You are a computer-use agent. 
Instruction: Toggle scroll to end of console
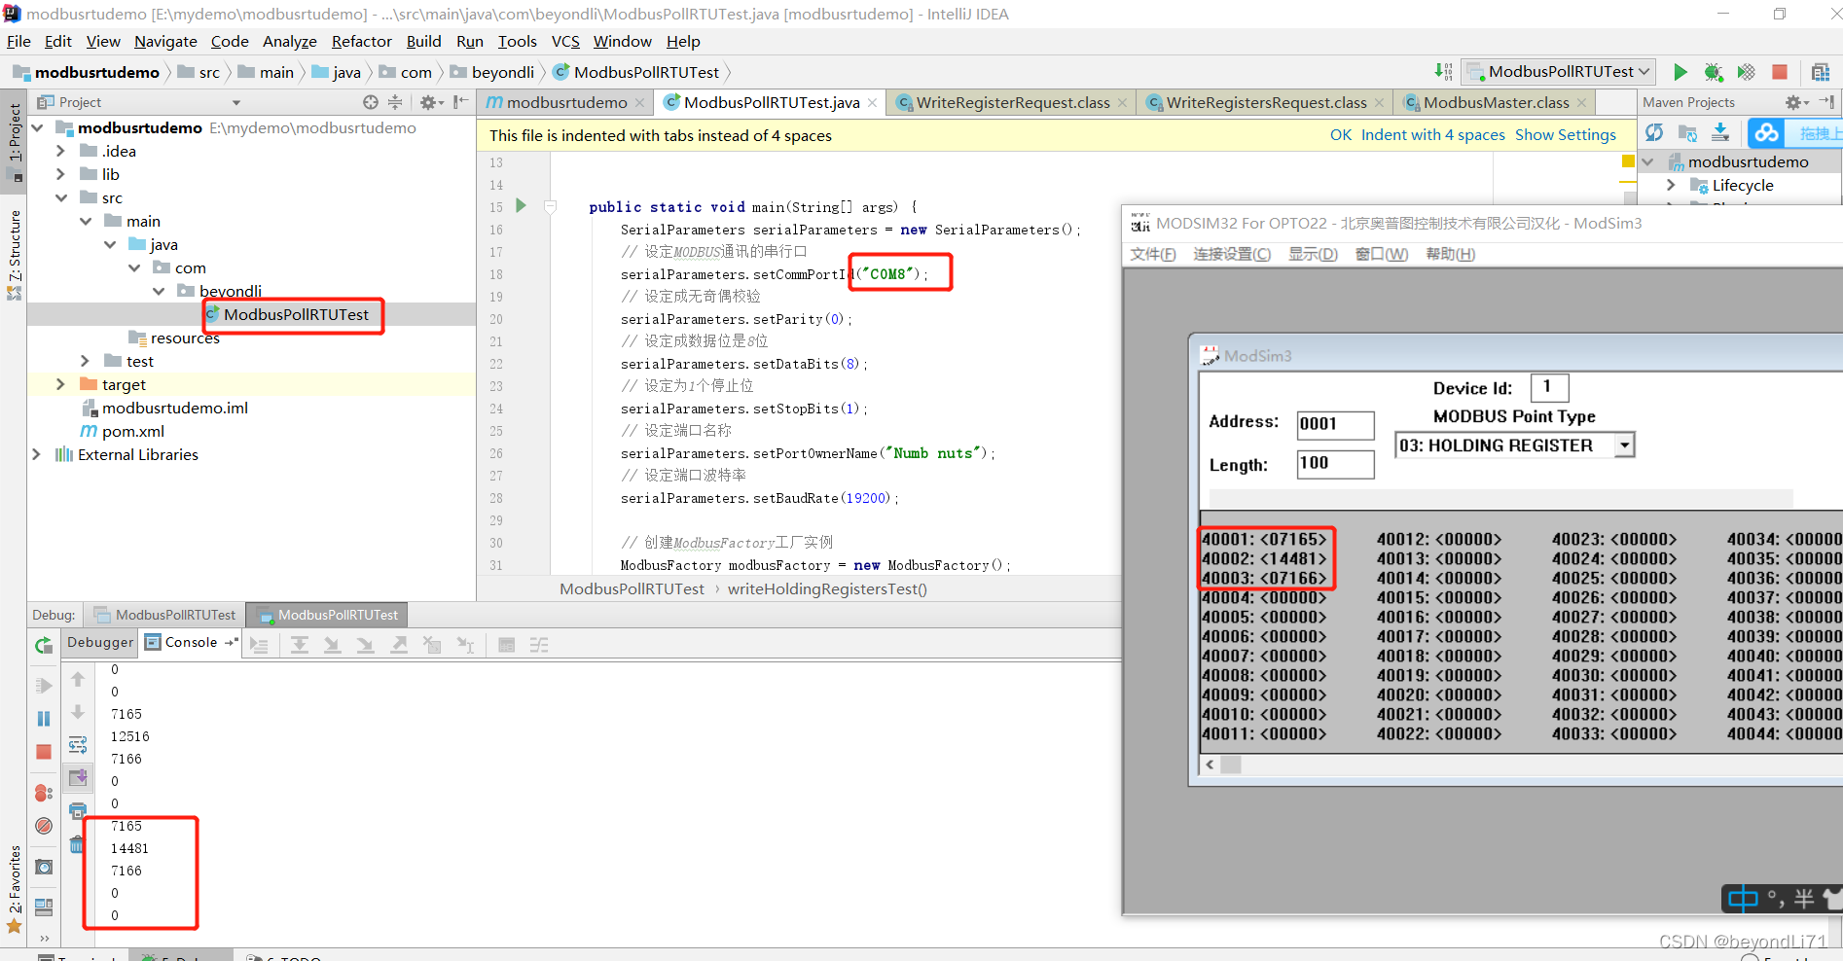(x=78, y=777)
